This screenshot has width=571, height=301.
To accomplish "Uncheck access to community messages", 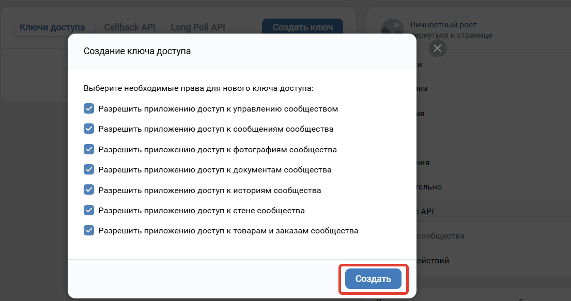I will tap(89, 129).
